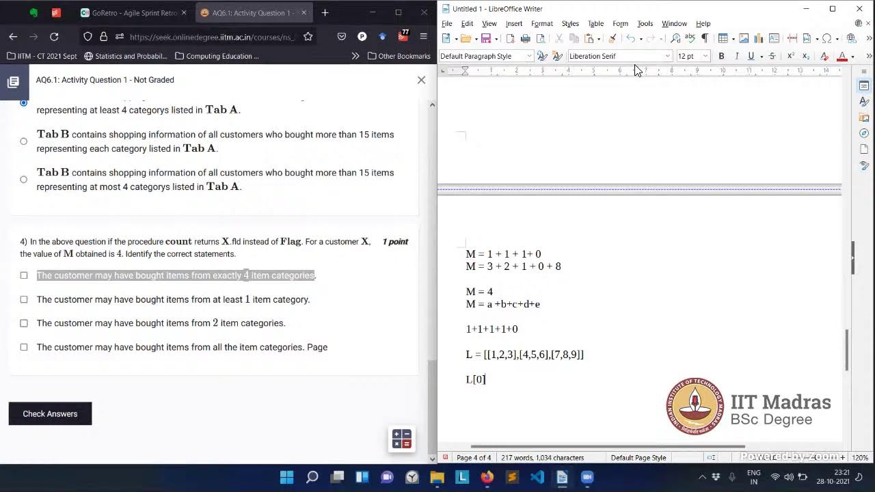Click the Writer horizontal scrollbar
875x492 pixels.
click(607, 447)
